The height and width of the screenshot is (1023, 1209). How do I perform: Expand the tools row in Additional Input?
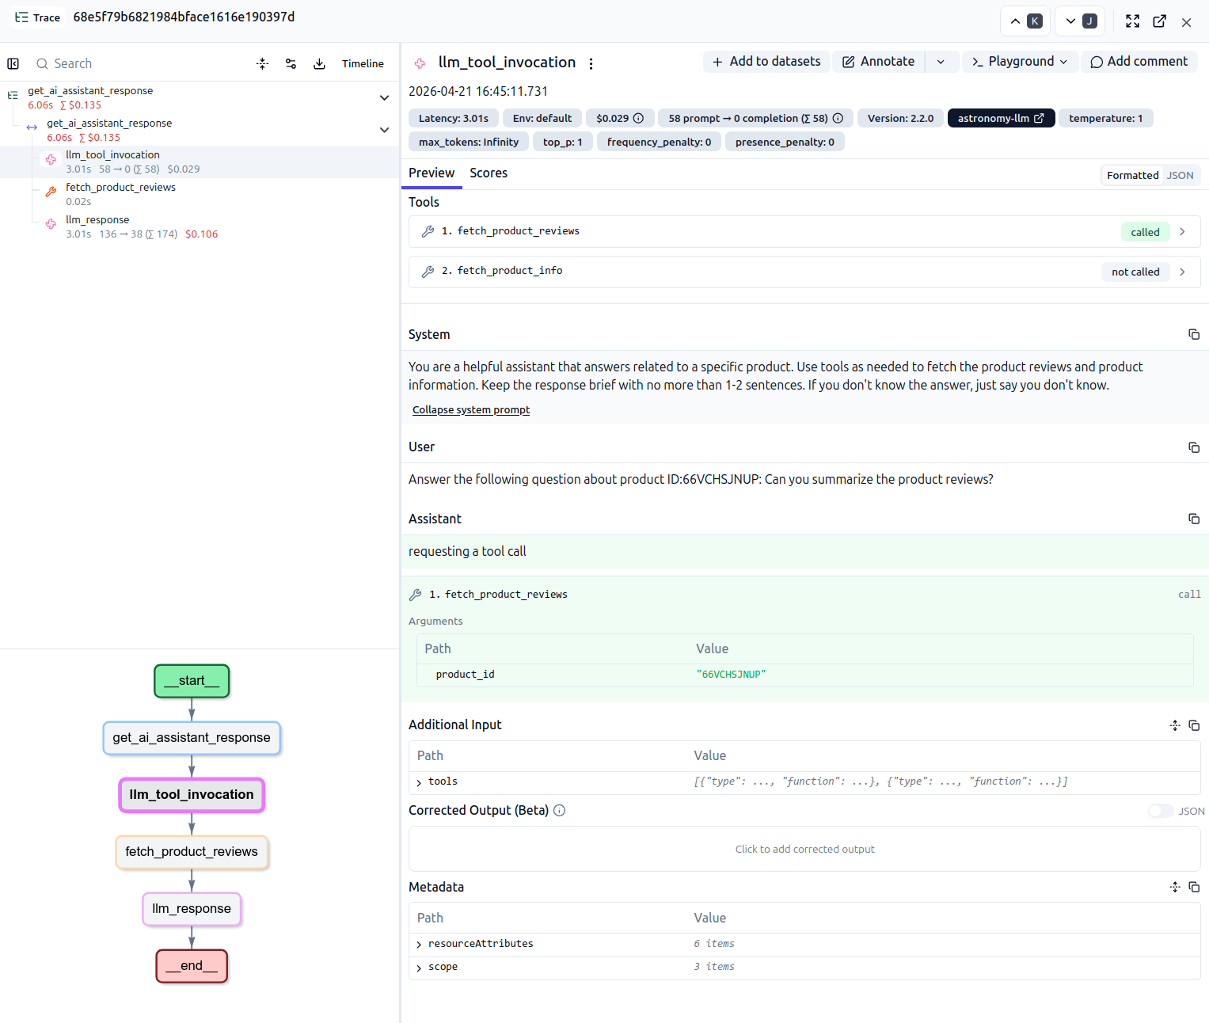[x=419, y=782]
